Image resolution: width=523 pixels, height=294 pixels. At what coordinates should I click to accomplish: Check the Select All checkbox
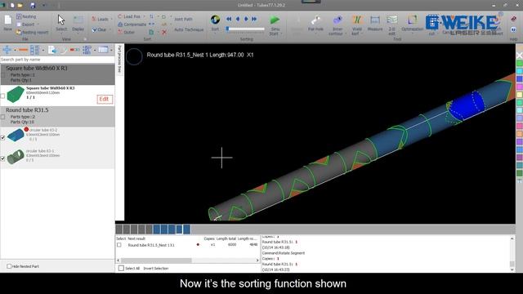click(121, 269)
